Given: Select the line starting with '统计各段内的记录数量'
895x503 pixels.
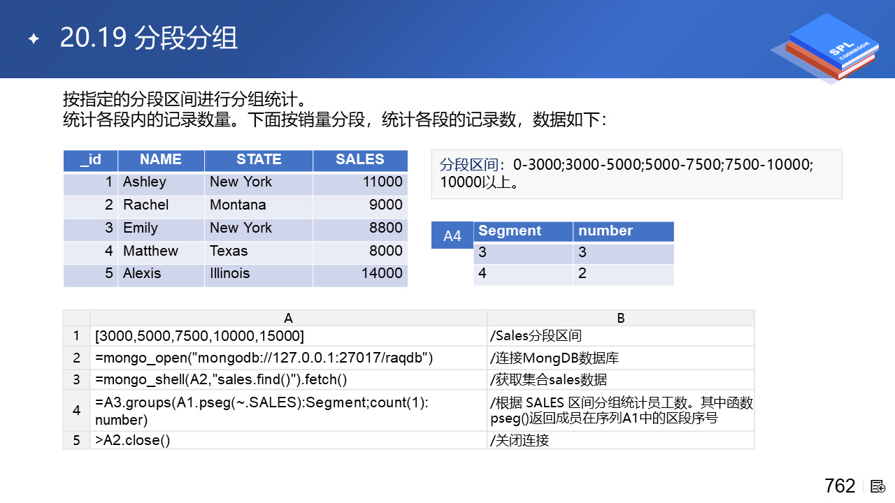Looking at the screenshot, I should click(336, 119).
